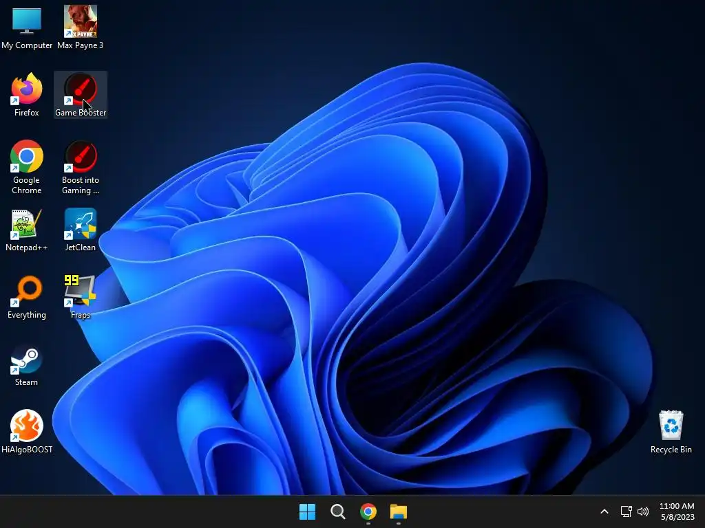The image size is (705, 528).
Task: Open volume control in system tray
Action: click(643, 511)
